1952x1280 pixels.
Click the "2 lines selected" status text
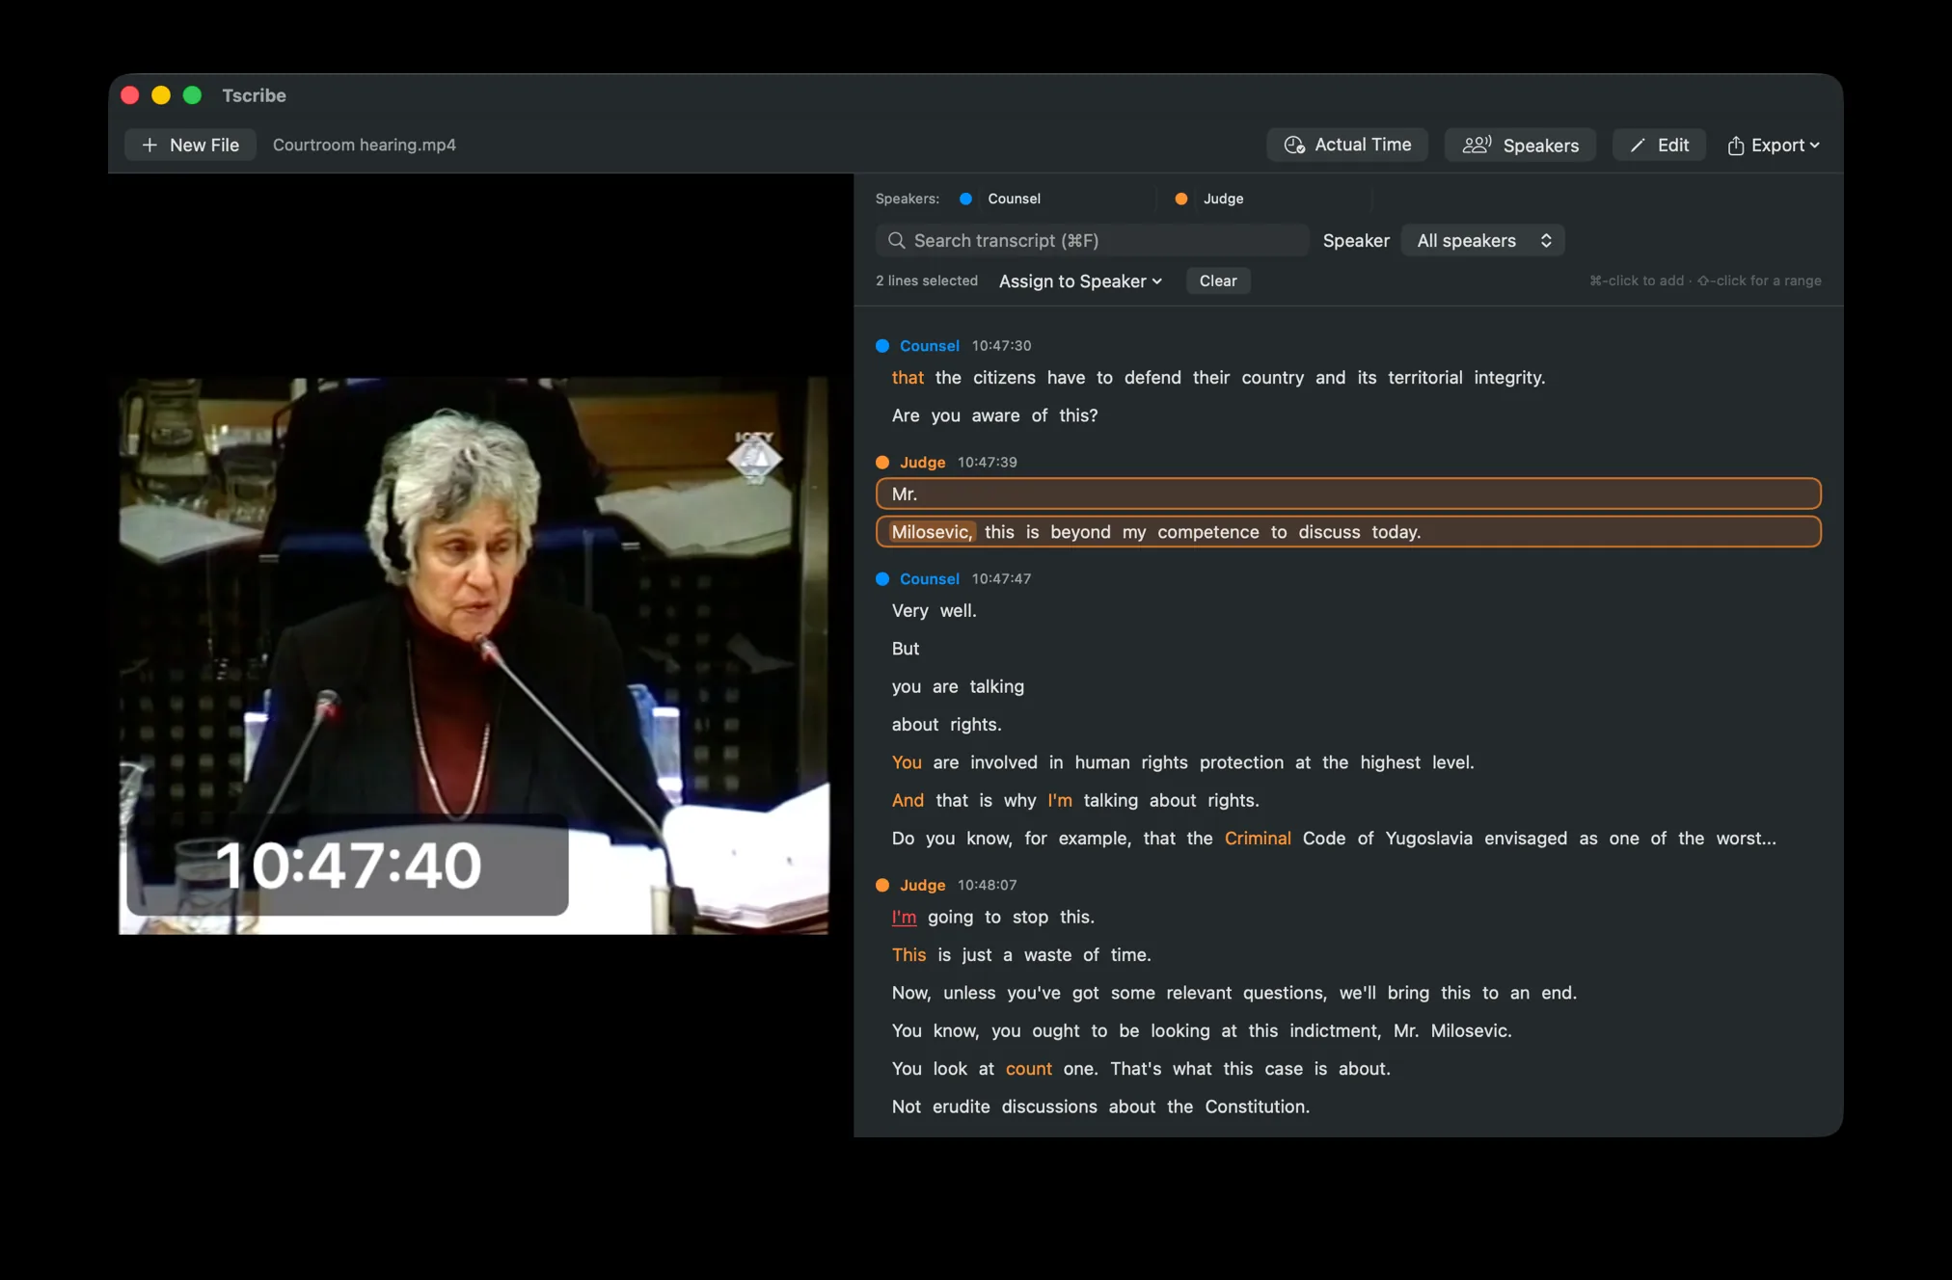(927, 280)
